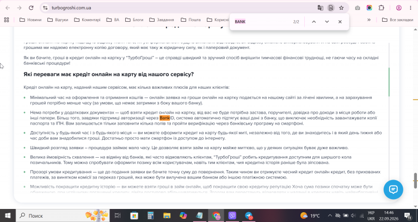
Task: Open the Відгуки bookmark folder
Action: [58, 20]
